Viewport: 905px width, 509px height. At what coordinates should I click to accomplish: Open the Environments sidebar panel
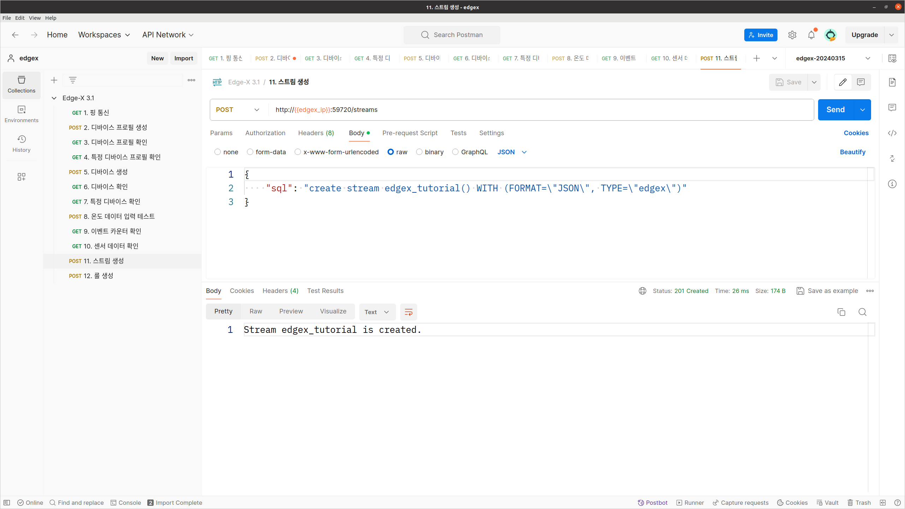pyautogui.click(x=22, y=114)
